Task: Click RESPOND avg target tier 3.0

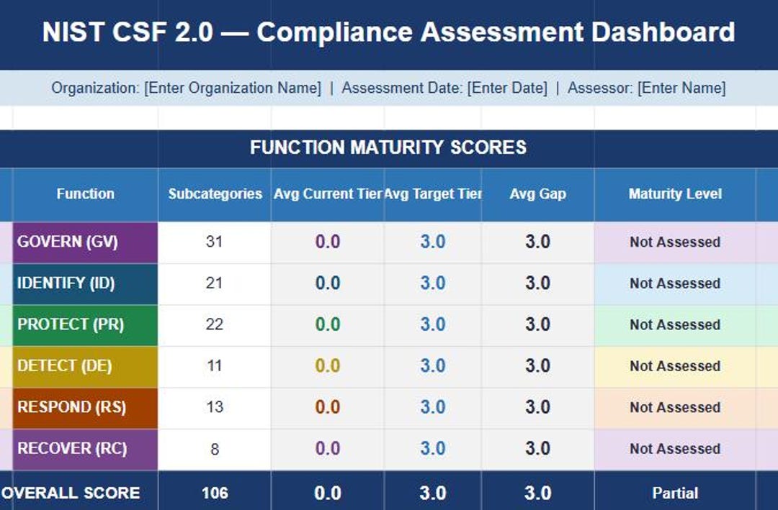Action: click(x=433, y=408)
